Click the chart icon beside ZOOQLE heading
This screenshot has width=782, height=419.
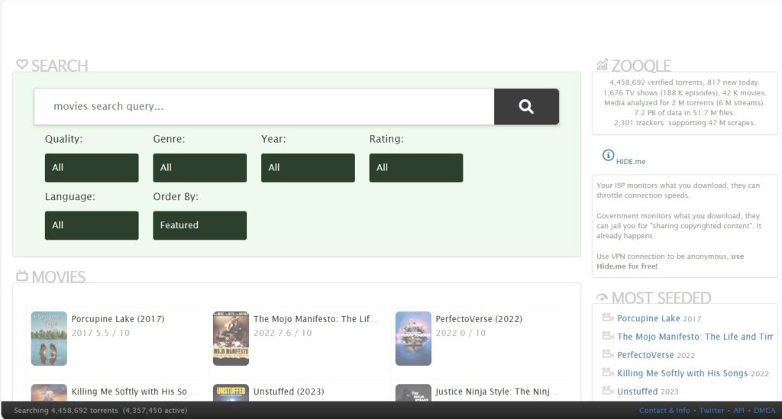602,64
